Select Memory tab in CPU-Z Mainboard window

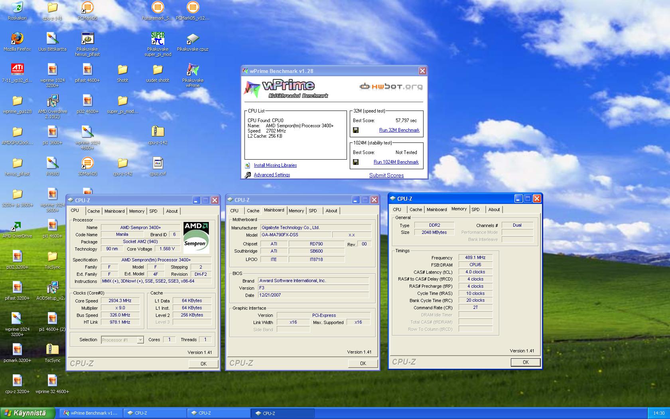[x=296, y=211]
